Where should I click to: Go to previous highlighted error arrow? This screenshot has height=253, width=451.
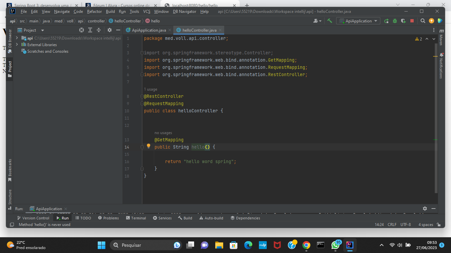pyautogui.click(x=427, y=39)
